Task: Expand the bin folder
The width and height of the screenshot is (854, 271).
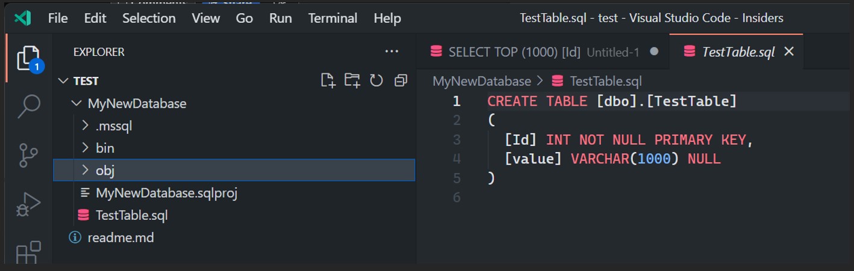Action: pos(85,148)
